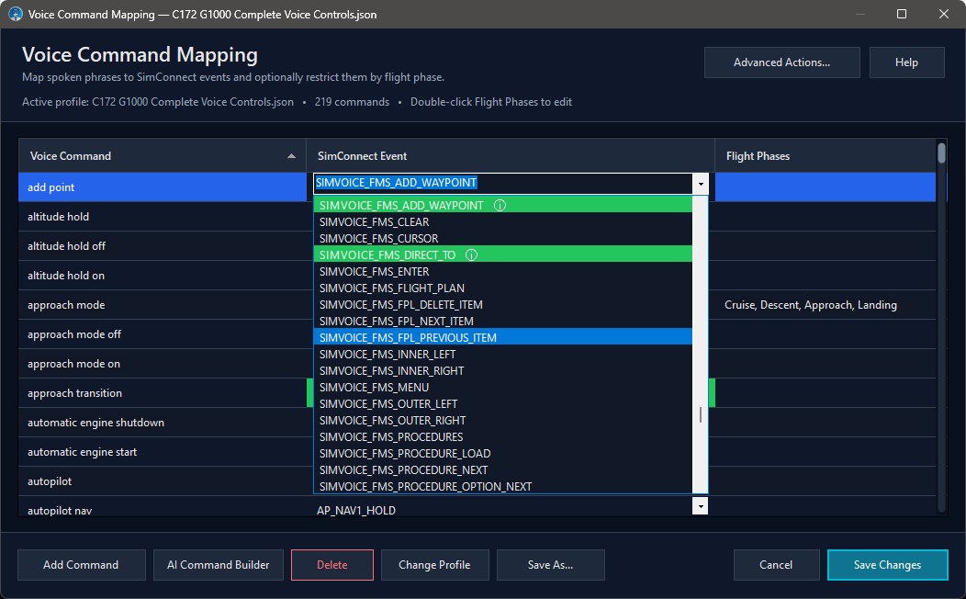Collapse the add point event combo arrow
Image resolution: width=966 pixels, height=599 pixels.
(x=701, y=184)
